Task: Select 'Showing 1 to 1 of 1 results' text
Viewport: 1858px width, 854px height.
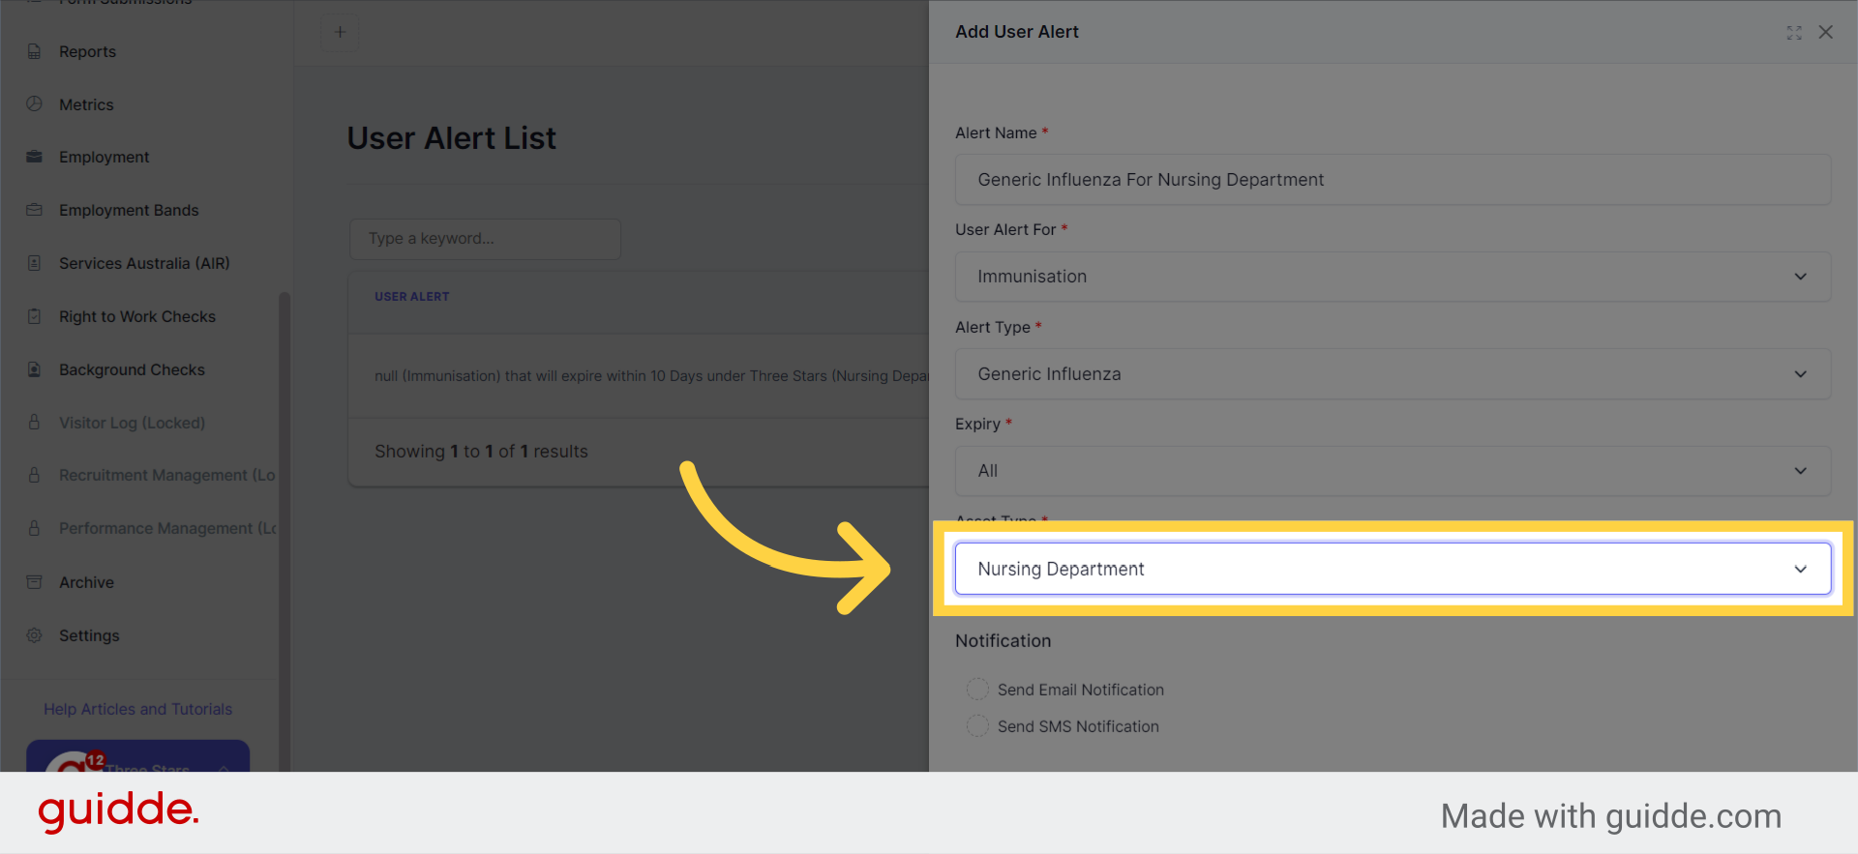Action: [x=481, y=452]
